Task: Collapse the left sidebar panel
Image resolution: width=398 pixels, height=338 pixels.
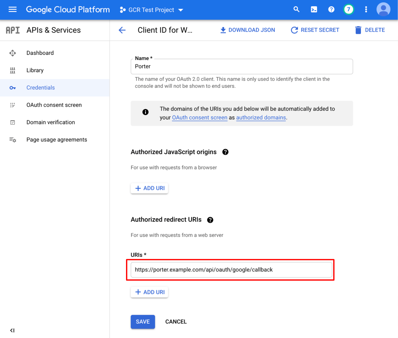Action: [12, 330]
